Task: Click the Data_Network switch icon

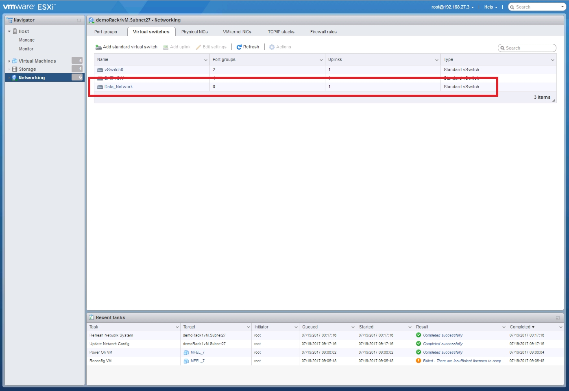Action: (x=100, y=87)
